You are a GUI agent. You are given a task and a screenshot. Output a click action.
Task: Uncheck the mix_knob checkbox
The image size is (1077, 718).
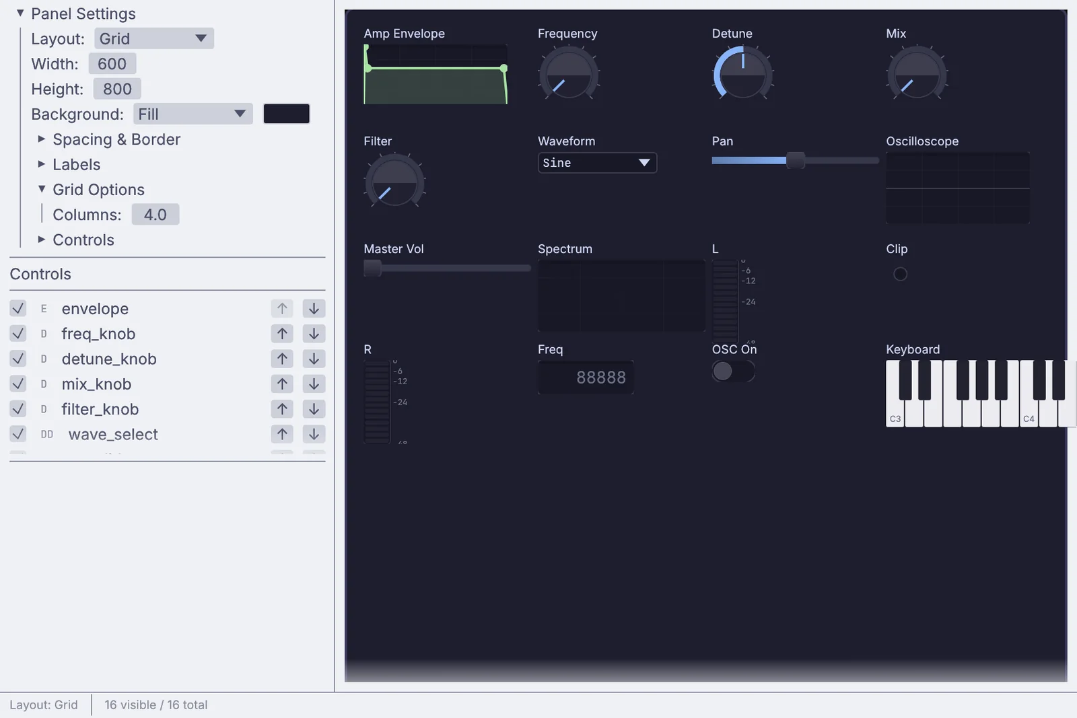[18, 384]
